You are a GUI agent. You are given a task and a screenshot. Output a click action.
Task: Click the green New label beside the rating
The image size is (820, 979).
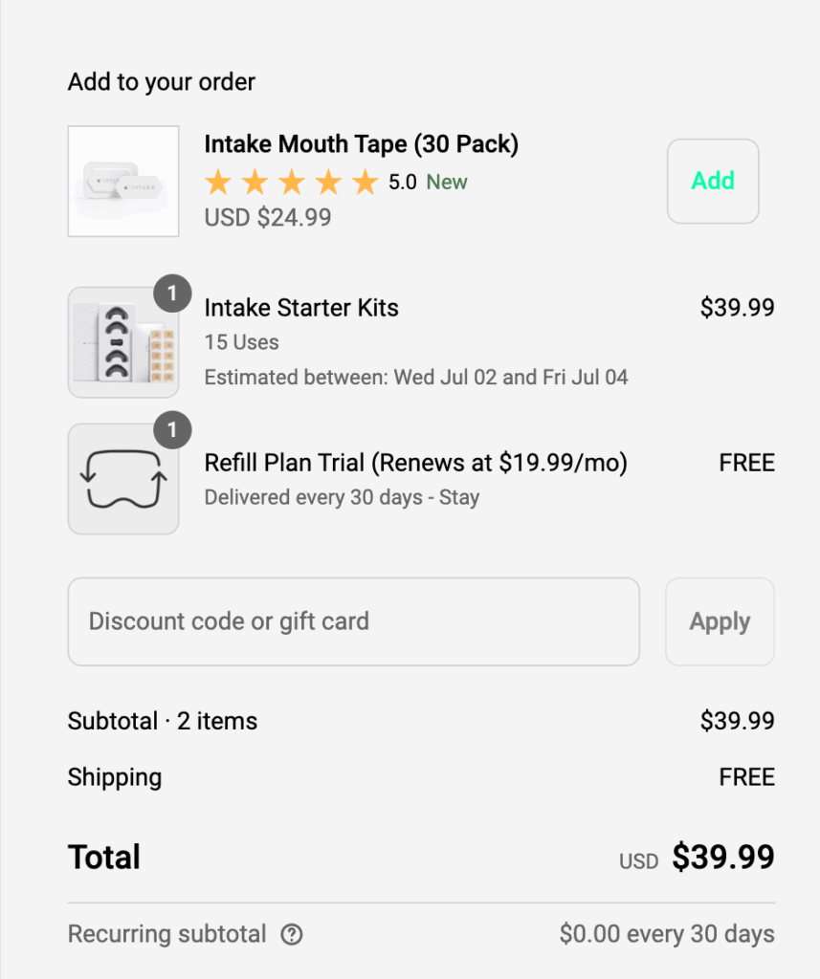pyautogui.click(x=447, y=182)
